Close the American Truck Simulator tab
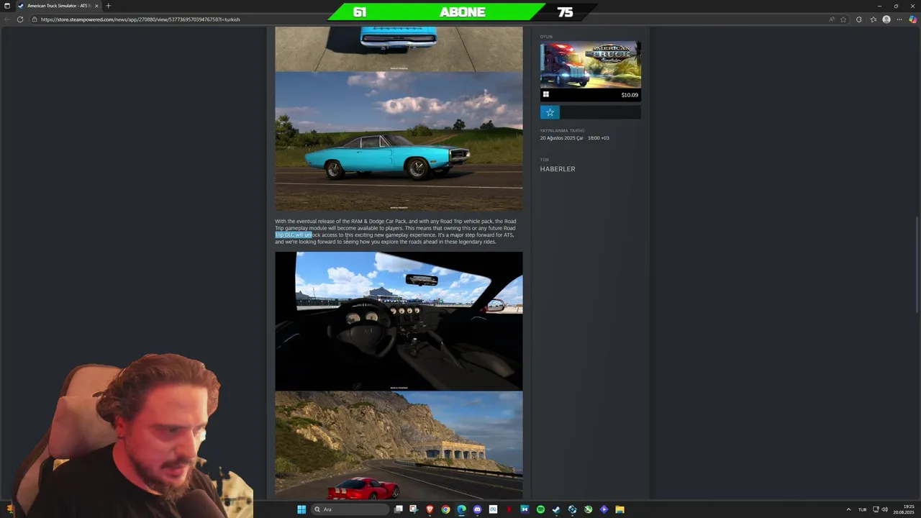Image resolution: width=921 pixels, height=518 pixels. [96, 6]
